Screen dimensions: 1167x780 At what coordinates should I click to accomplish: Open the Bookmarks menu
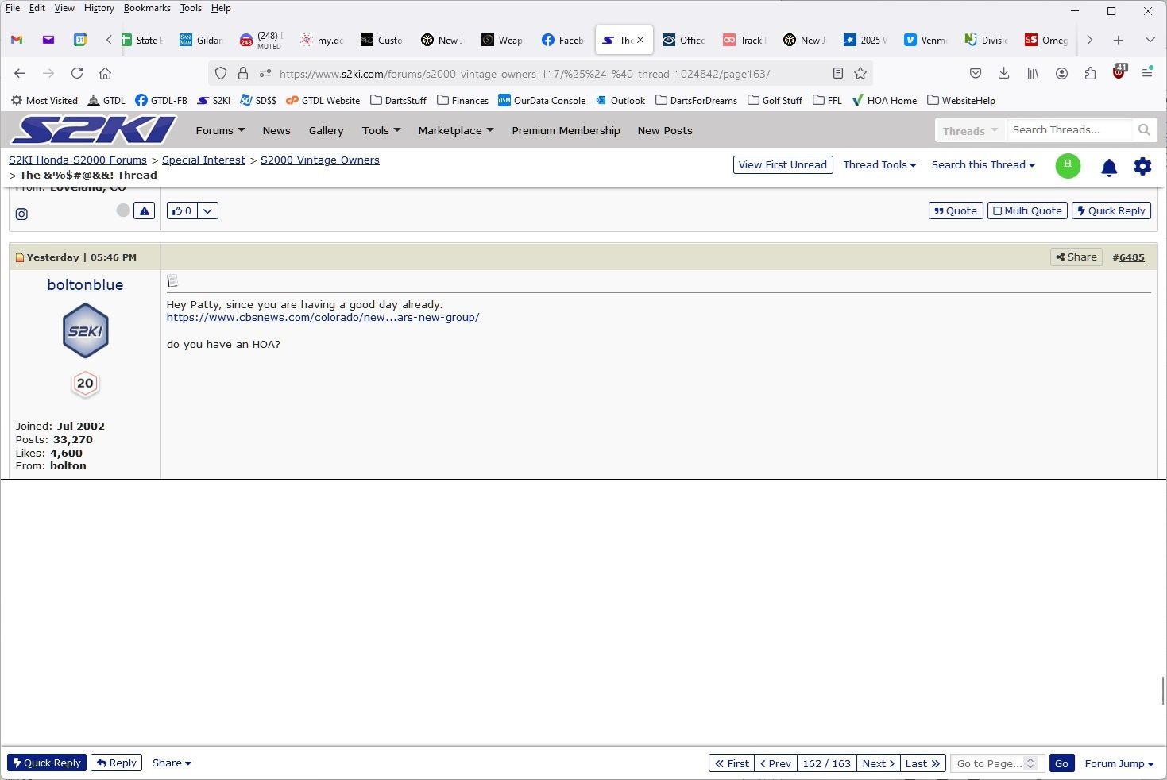(x=147, y=8)
